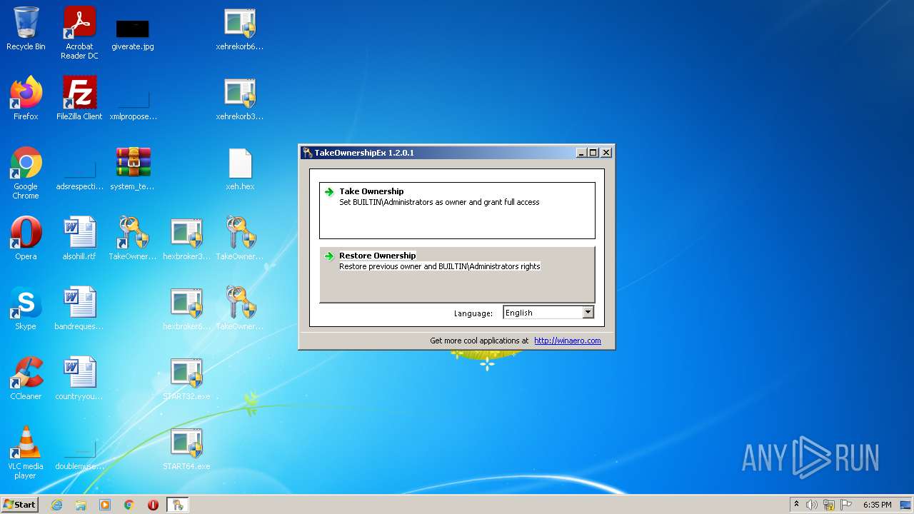The width and height of the screenshot is (914, 514).
Task: Open the Language dropdown set to English
Action: 548,313
